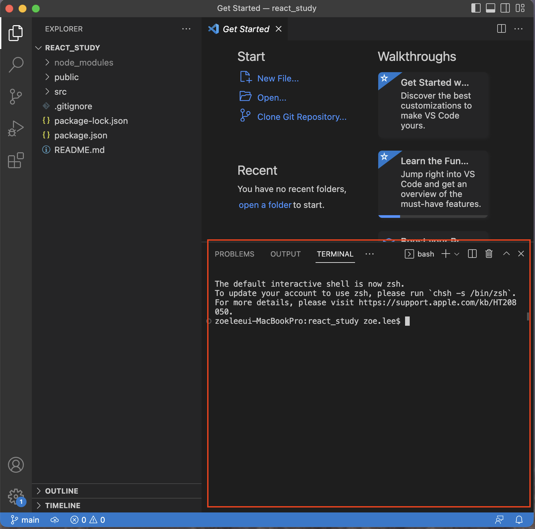
Task: Toggle panel layout icon in title bar
Action: coord(491,8)
